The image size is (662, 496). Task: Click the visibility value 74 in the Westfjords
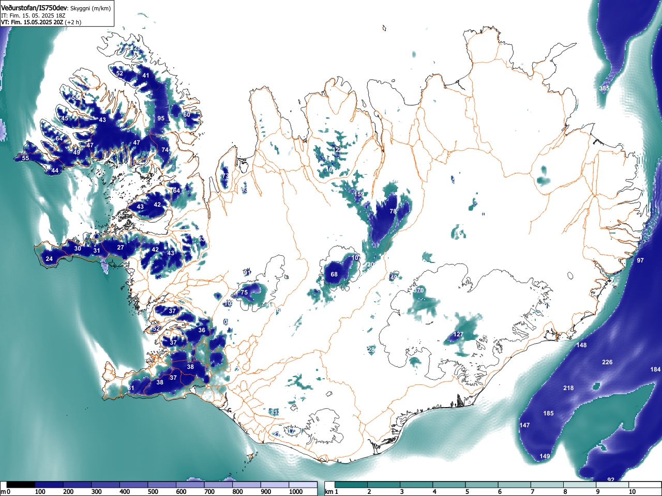coord(165,150)
